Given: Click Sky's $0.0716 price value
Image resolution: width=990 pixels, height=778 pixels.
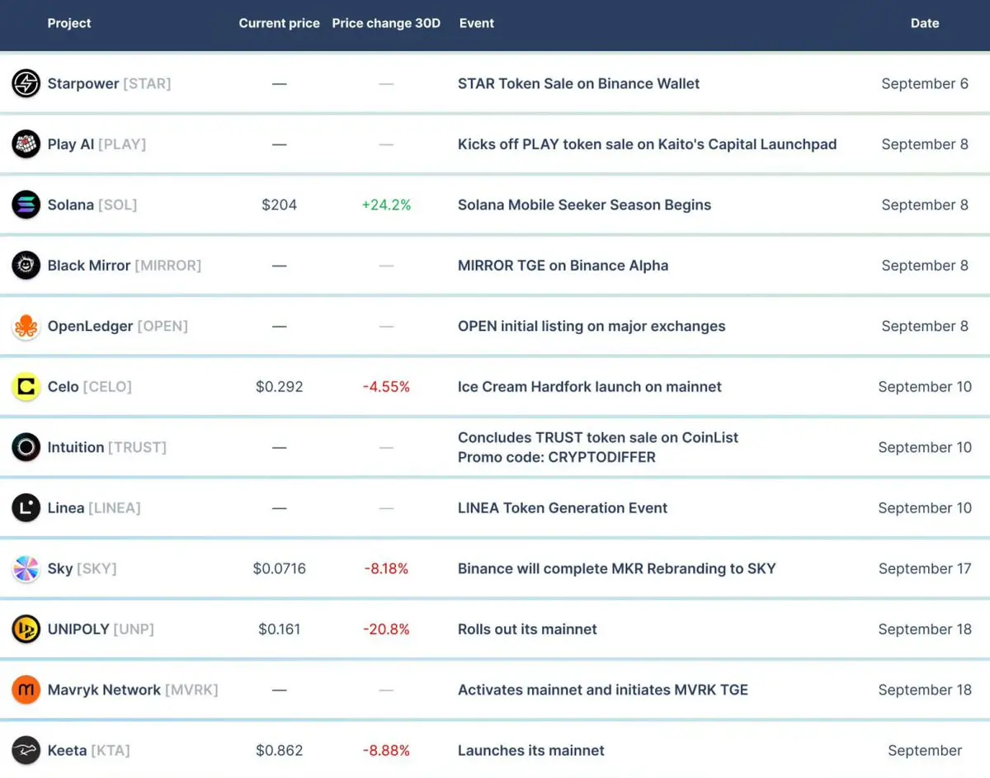Looking at the screenshot, I should [279, 568].
